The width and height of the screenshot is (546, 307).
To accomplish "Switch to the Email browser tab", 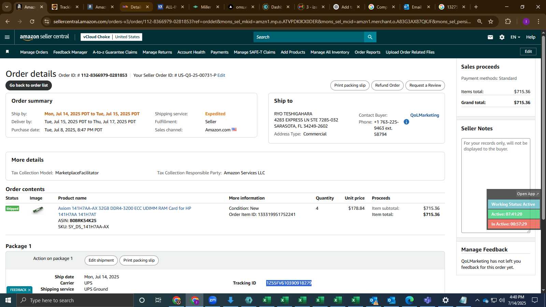I will click(416, 7).
